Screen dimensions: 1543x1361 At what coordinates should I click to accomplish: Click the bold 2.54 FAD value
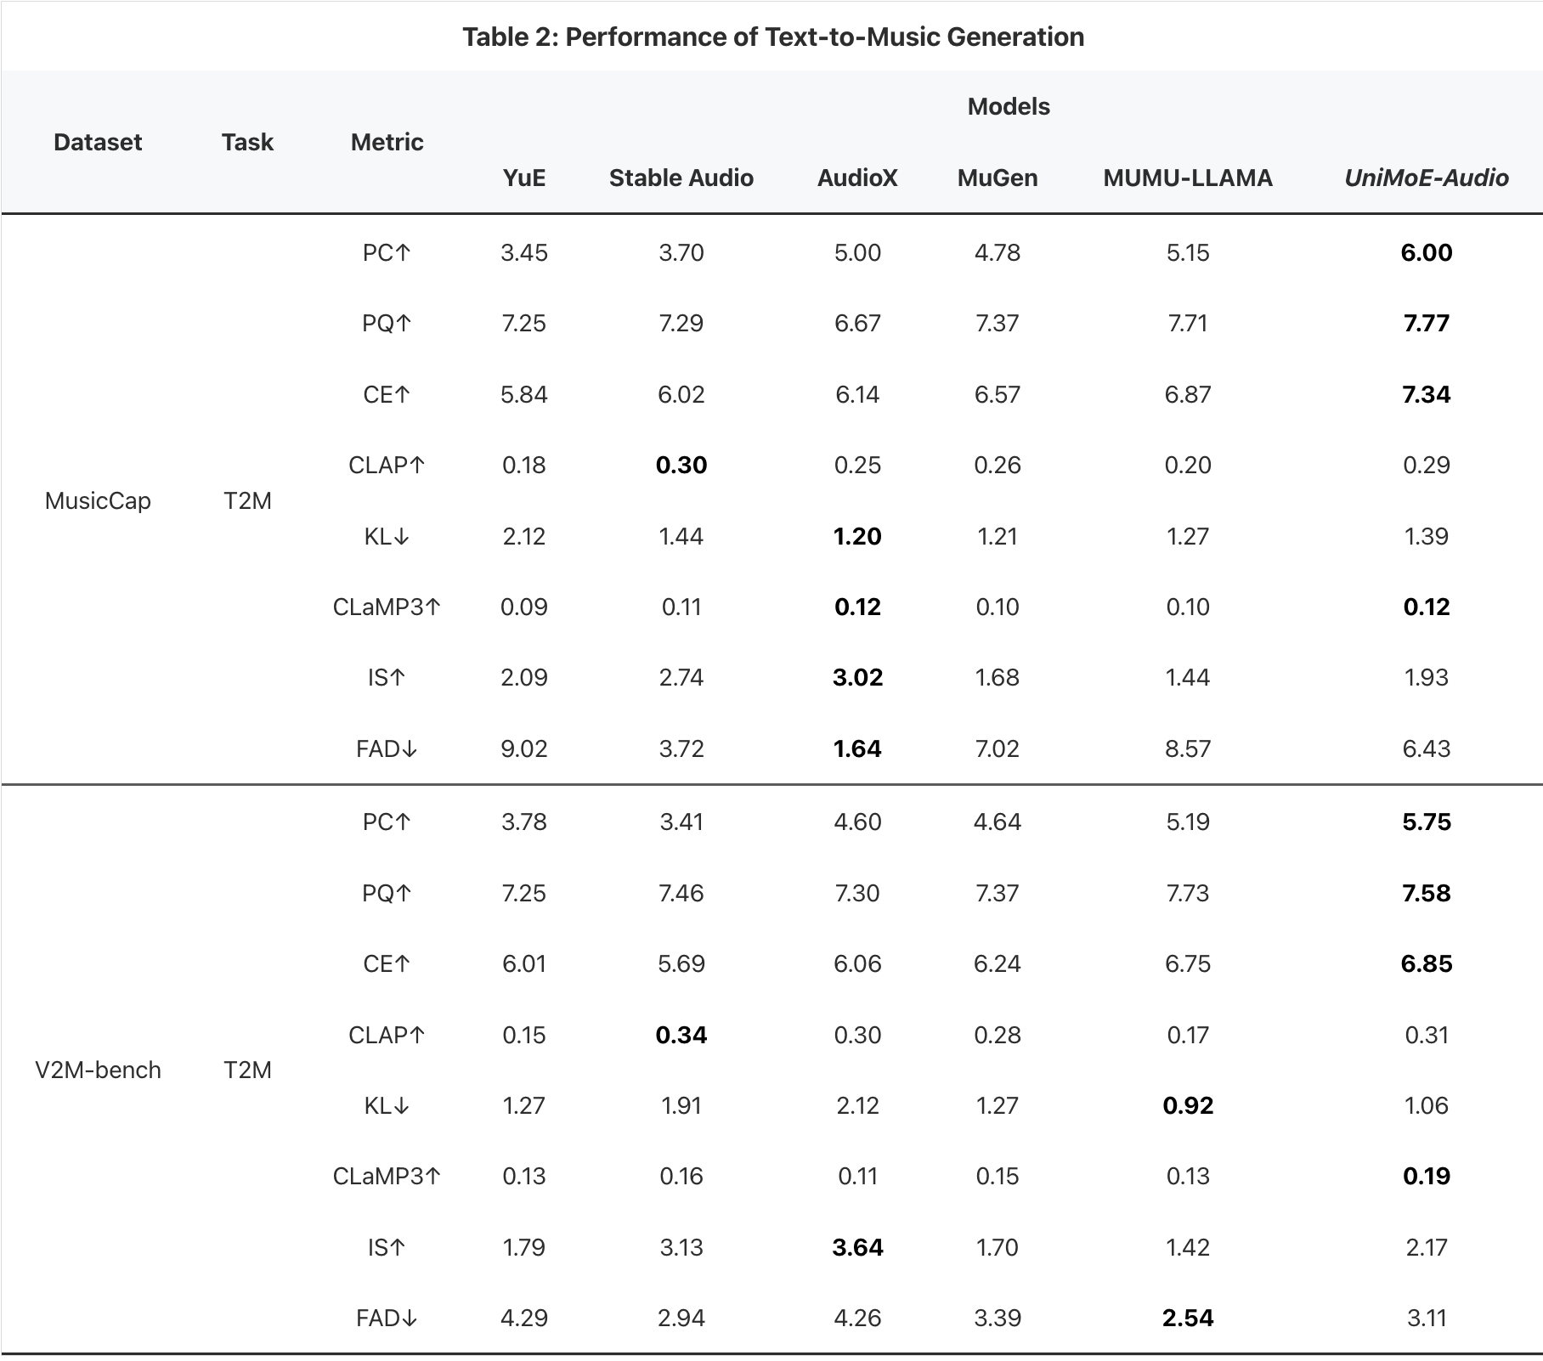[1188, 1318]
